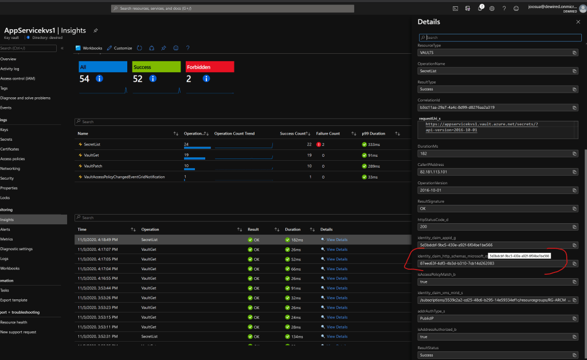Click Workbooks button in toolbar
The width and height of the screenshot is (587, 360).
click(89, 48)
